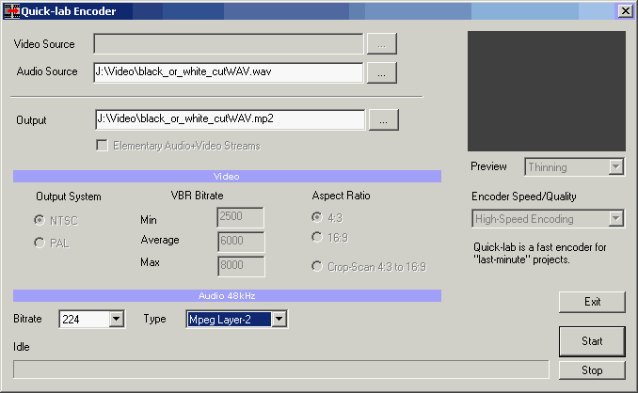Click the VBR Bitrate heading

(197, 196)
